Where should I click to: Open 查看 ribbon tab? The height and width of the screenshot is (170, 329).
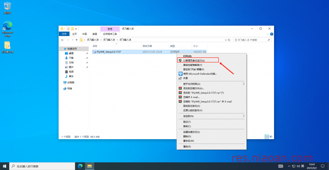pos(95,34)
